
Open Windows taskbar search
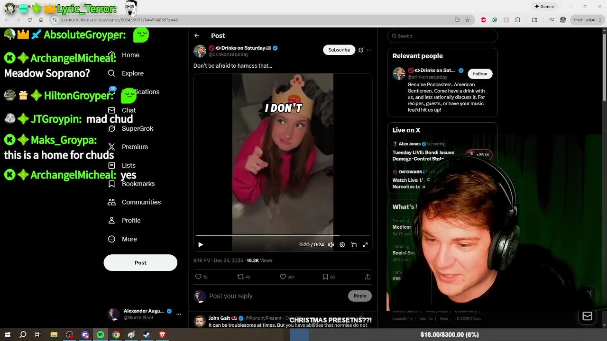click(23, 335)
